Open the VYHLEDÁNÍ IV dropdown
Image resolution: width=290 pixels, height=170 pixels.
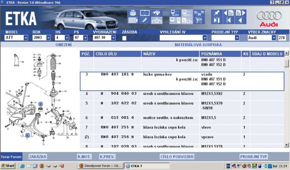(205, 38)
